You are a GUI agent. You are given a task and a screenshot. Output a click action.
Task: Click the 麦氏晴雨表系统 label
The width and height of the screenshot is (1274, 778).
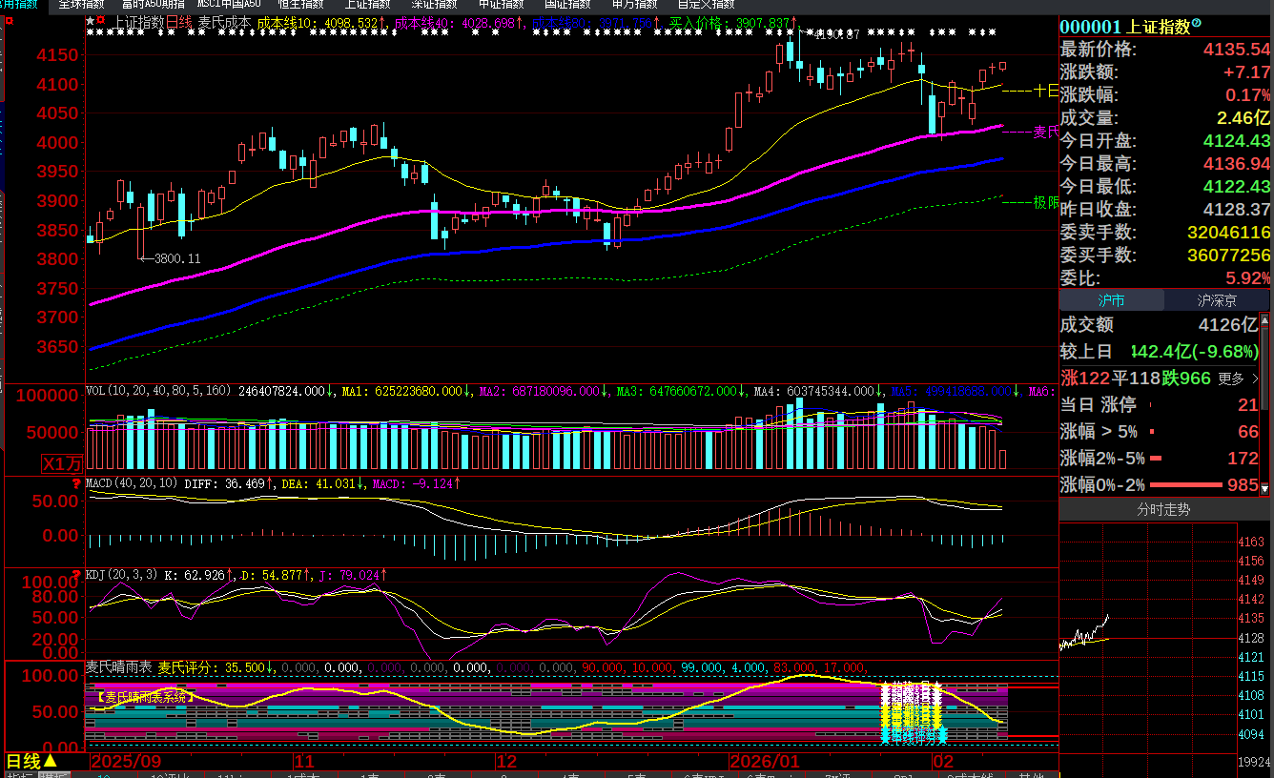pyautogui.click(x=145, y=697)
